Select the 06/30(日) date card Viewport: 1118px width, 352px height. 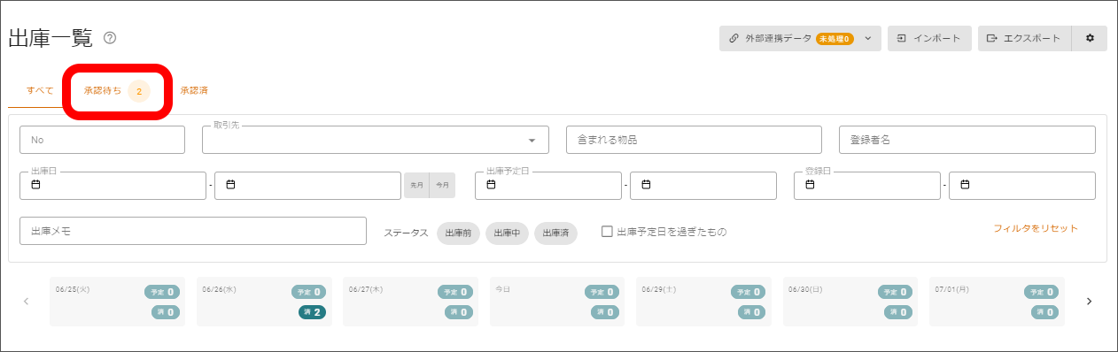pos(850,302)
